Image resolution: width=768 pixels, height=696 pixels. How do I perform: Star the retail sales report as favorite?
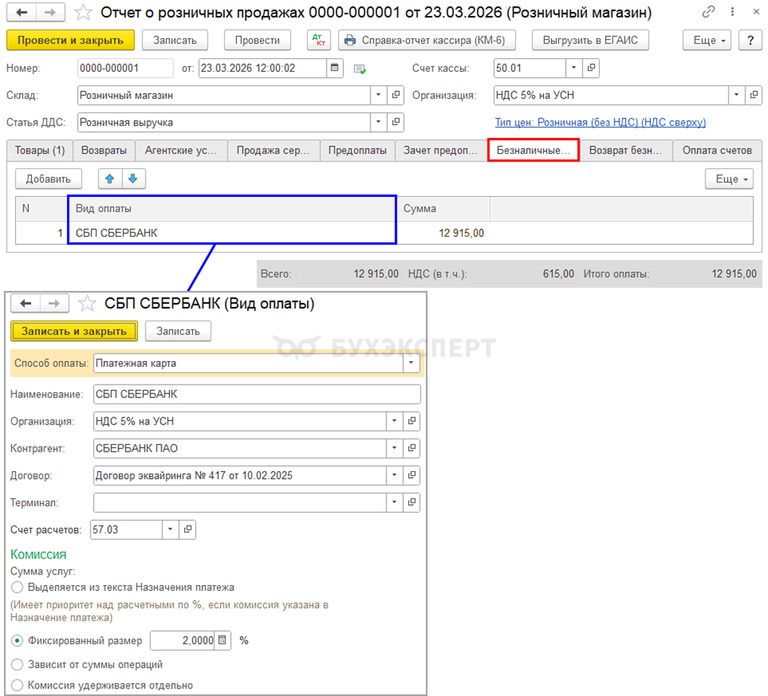(x=83, y=12)
